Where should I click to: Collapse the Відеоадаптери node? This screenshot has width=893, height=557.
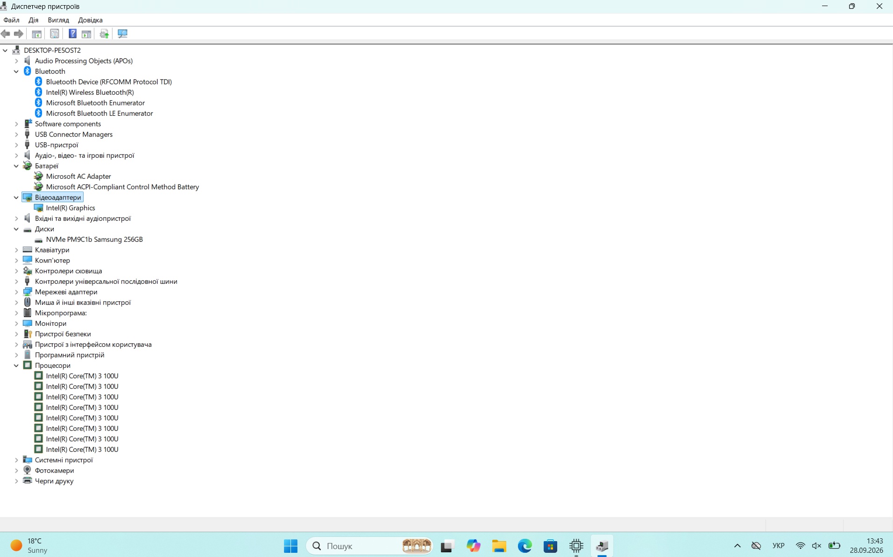pos(16,197)
